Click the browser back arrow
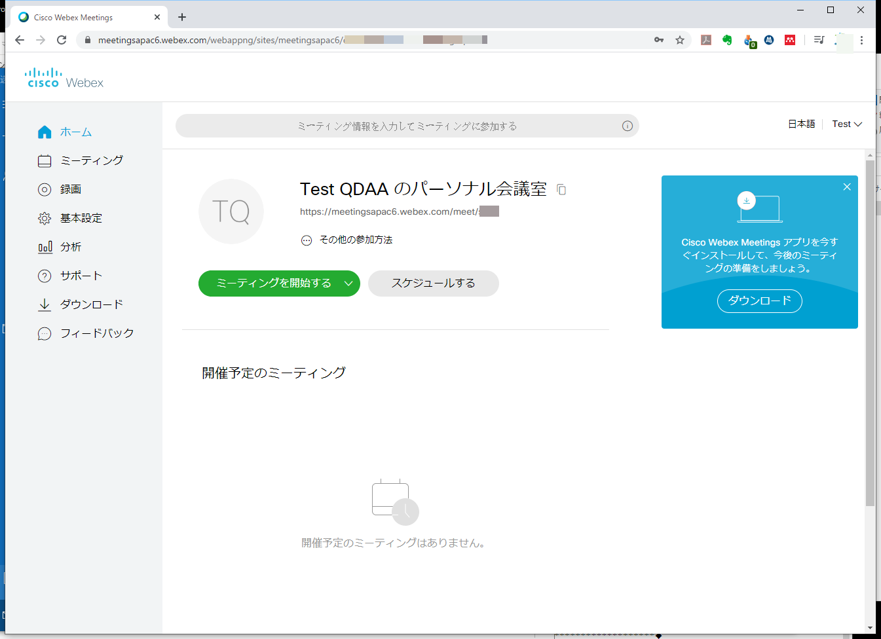881x639 pixels. [x=20, y=40]
